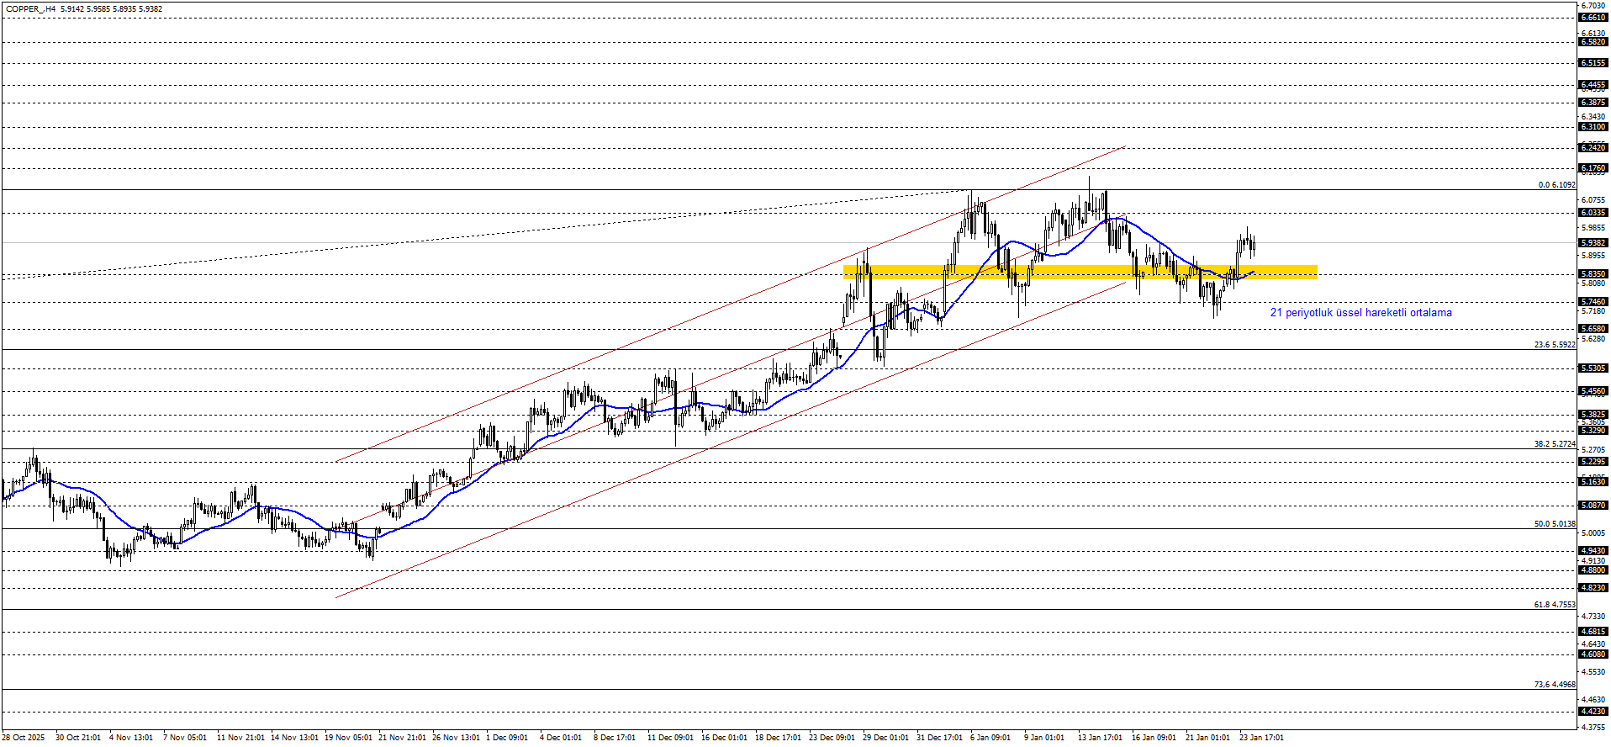
Task: Click the COPPER_H4 symbol title text
Action: 30,9
